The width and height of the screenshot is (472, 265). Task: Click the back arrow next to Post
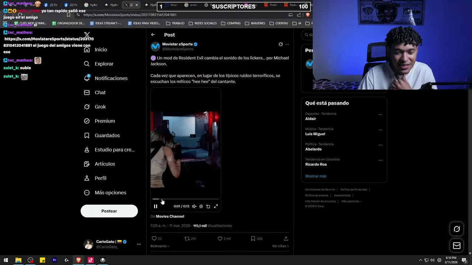pos(153,35)
